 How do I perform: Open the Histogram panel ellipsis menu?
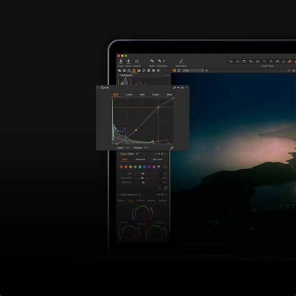[x=168, y=76]
